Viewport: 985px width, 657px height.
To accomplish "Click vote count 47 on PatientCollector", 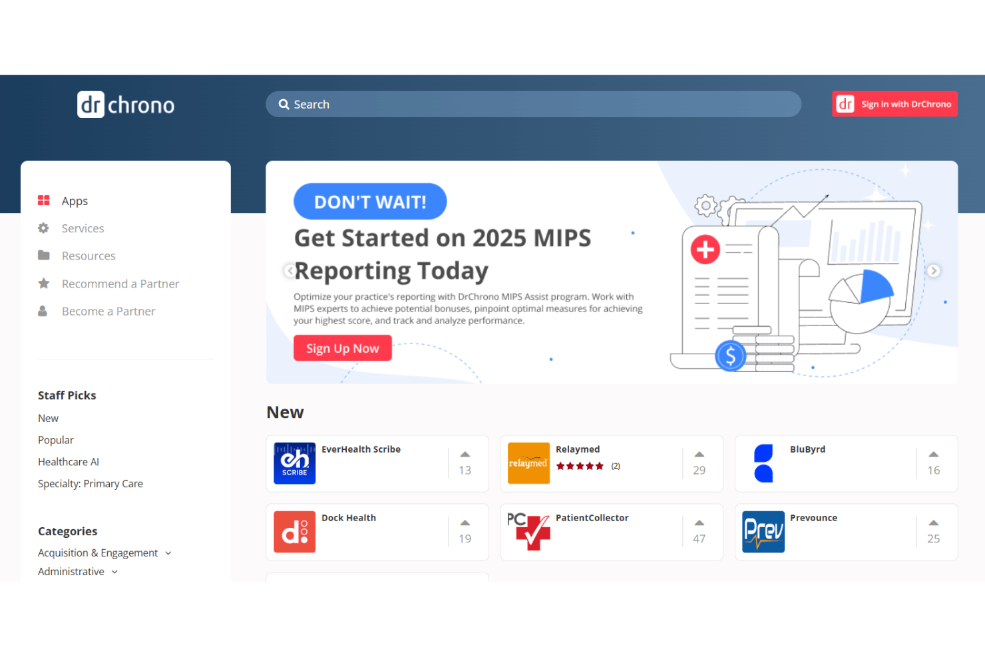I will (x=699, y=539).
